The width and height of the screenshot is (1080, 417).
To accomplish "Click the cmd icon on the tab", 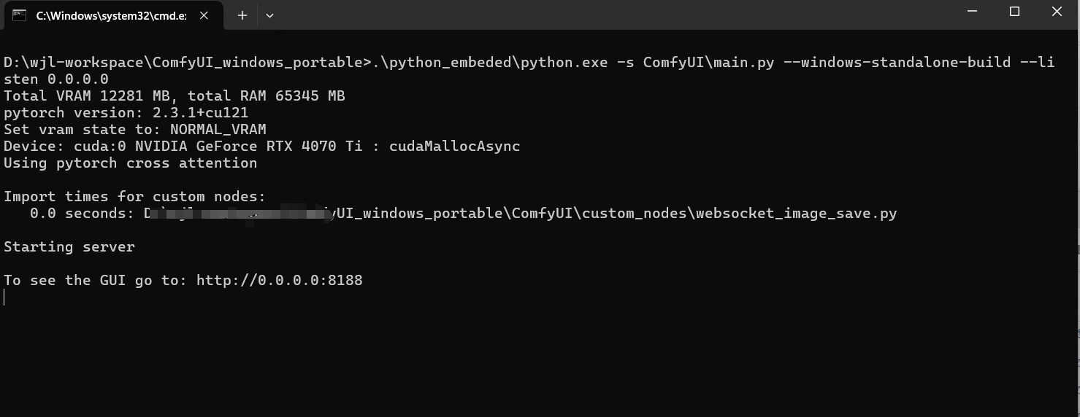I will pos(20,15).
